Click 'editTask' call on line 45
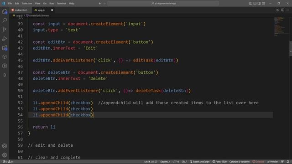The height and width of the screenshot is (164, 292). [x=143, y=60]
